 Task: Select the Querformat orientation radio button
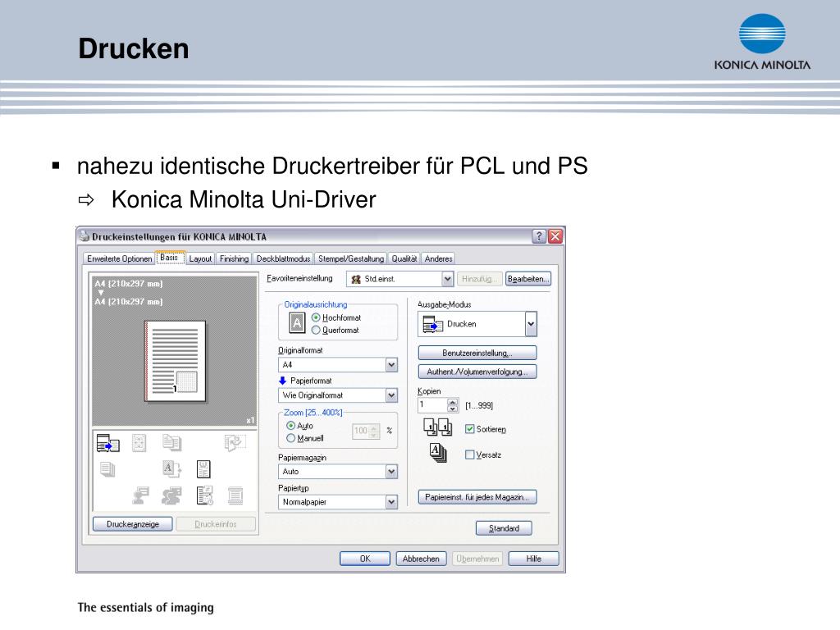(316, 330)
